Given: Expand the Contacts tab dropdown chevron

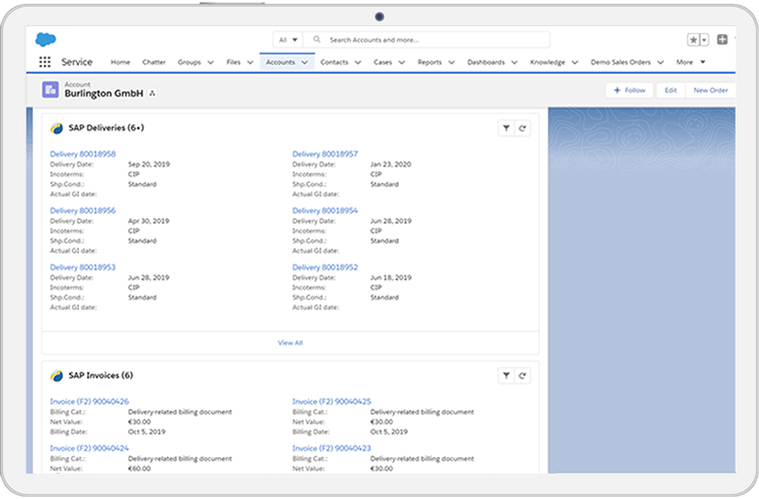Looking at the screenshot, I should [x=358, y=62].
